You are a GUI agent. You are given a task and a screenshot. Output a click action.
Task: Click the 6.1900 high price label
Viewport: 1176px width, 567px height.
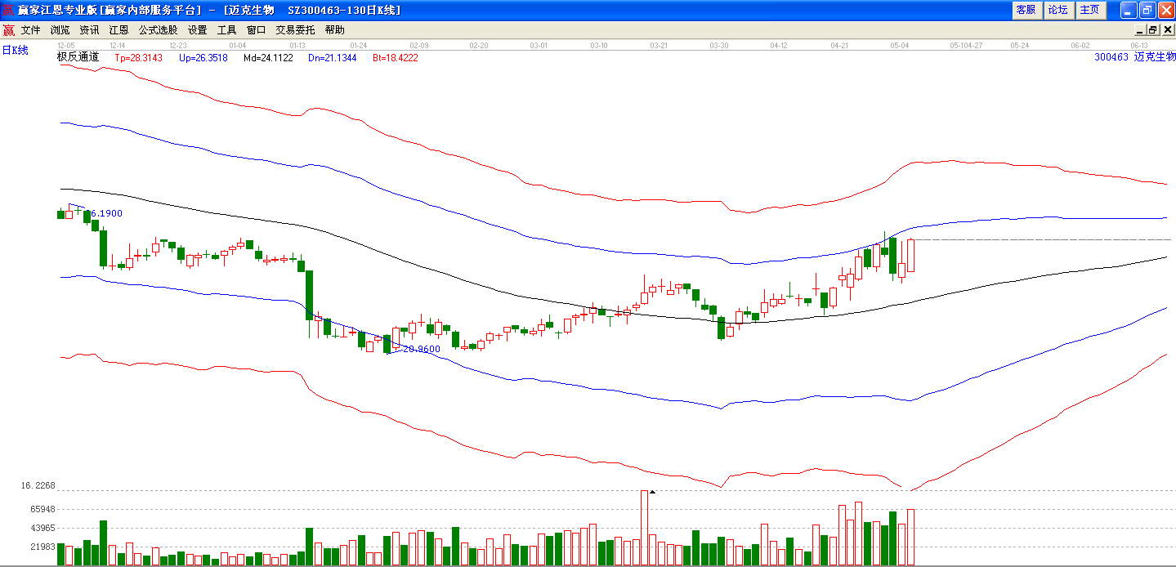pos(106,213)
